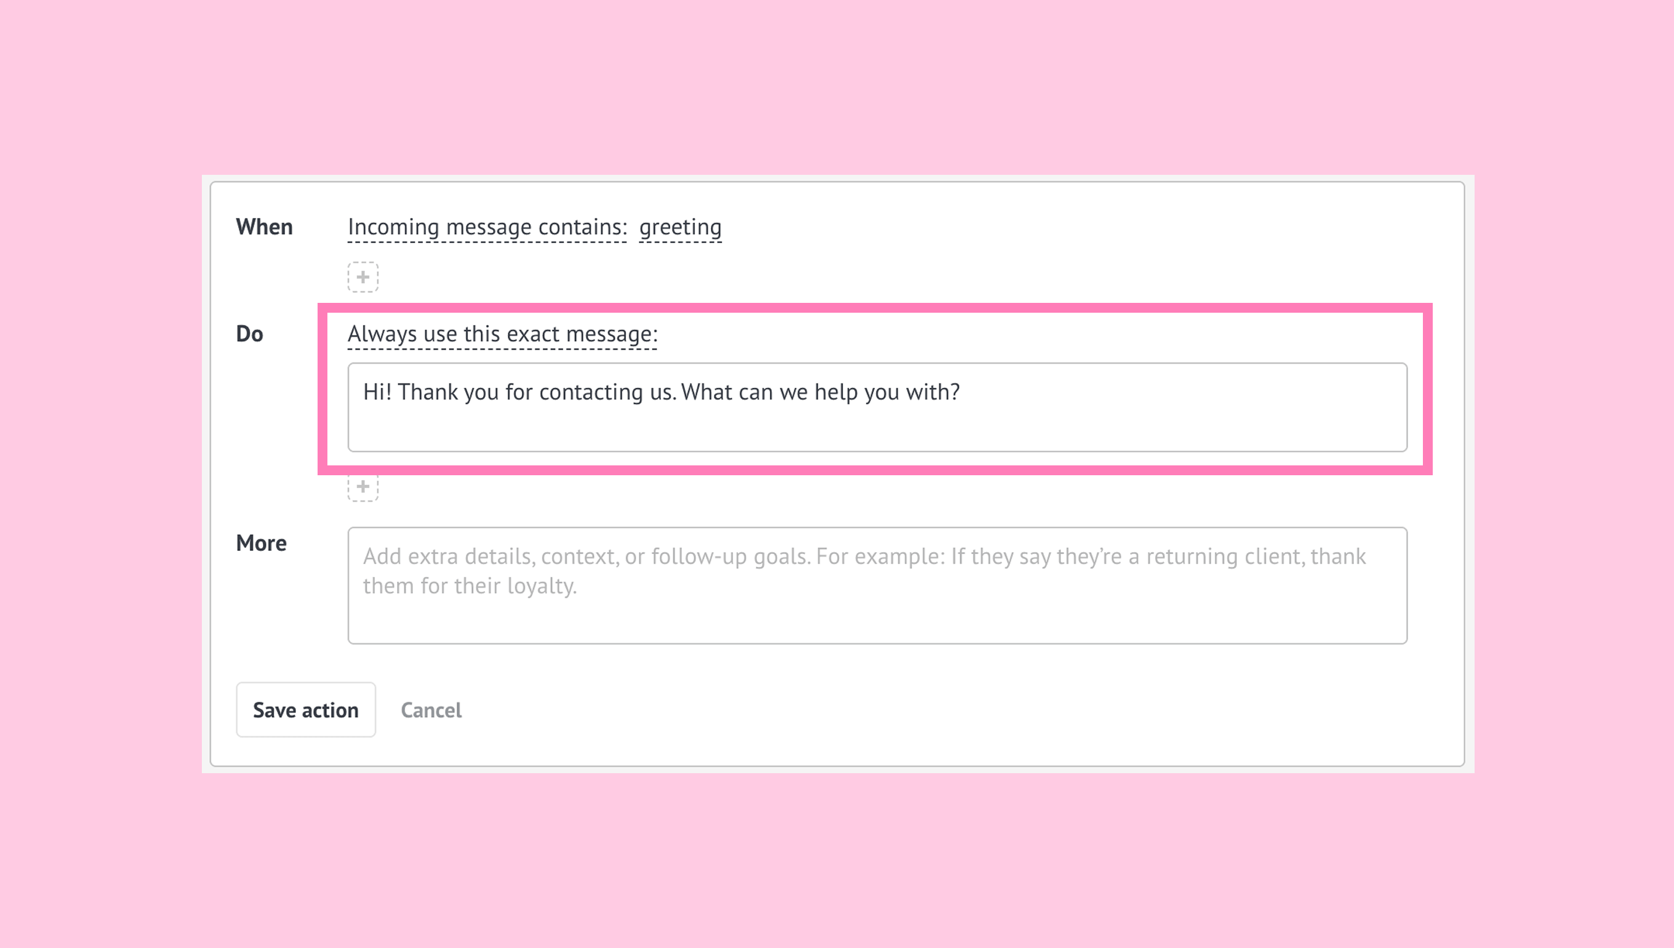Click the 'Thank you for contacting us' sentence

[537, 392]
